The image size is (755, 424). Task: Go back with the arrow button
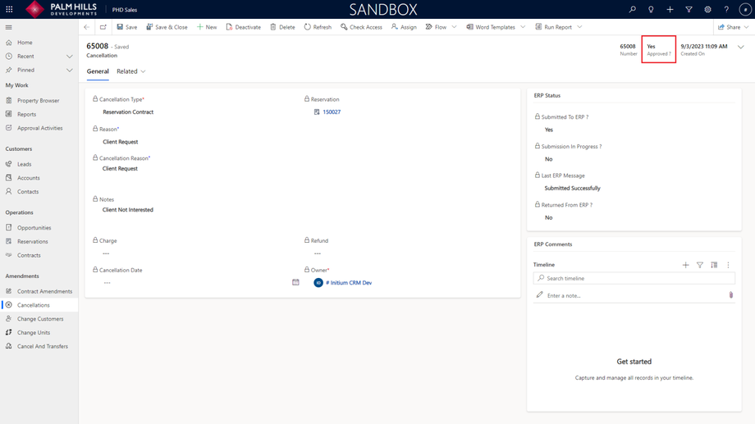coord(87,27)
